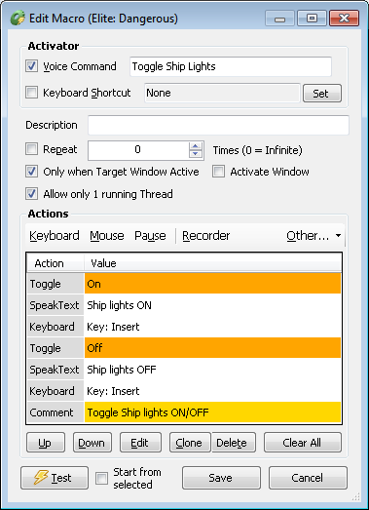The image size is (369, 510).
Task: Open the Other... actions dropdown
Action: click(314, 235)
